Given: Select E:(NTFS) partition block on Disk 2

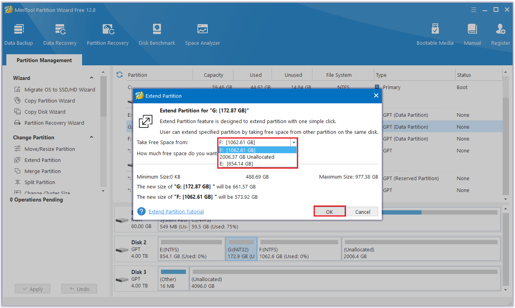Looking at the screenshot, I should click(x=191, y=249).
